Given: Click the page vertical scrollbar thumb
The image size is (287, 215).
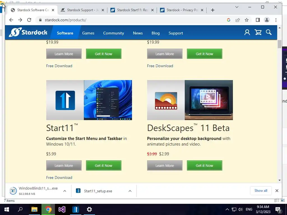Looking at the screenshot, I should [279, 44].
